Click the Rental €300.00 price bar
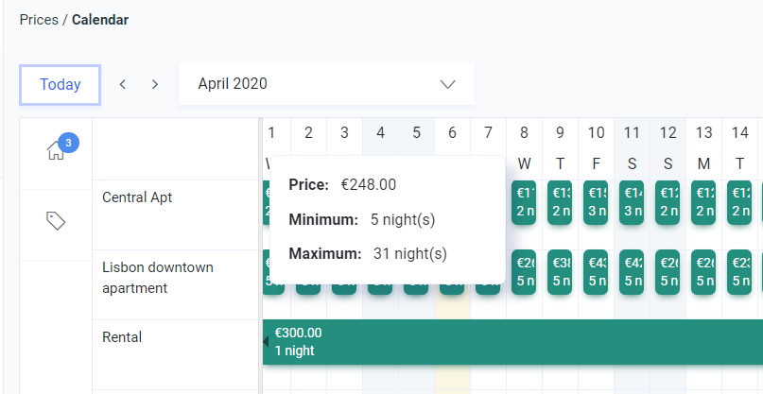 [511, 342]
